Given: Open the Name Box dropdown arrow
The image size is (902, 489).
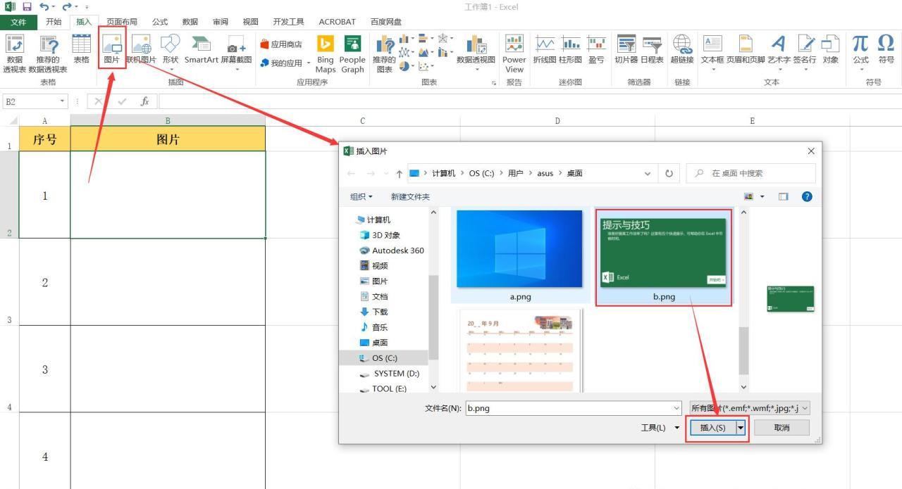Looking at the screenshot, I should (x=63, y=101).
